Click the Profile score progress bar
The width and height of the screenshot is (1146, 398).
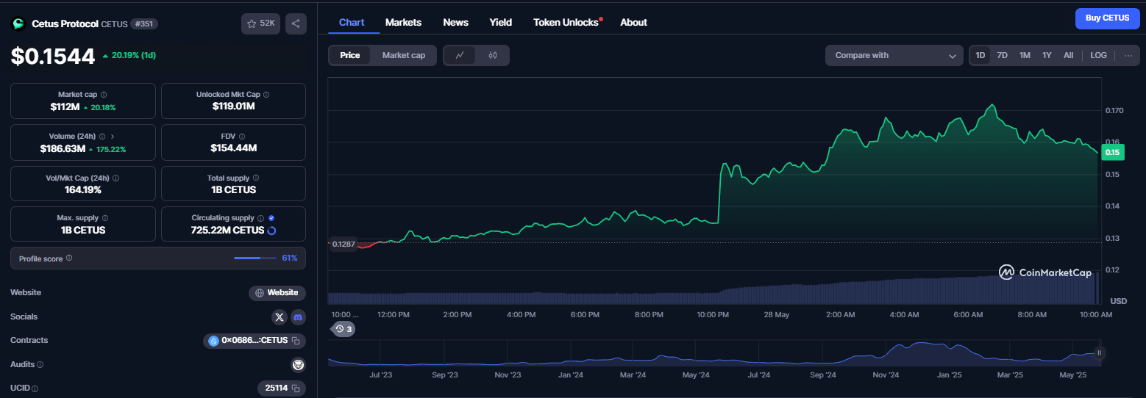click(255, 258)
